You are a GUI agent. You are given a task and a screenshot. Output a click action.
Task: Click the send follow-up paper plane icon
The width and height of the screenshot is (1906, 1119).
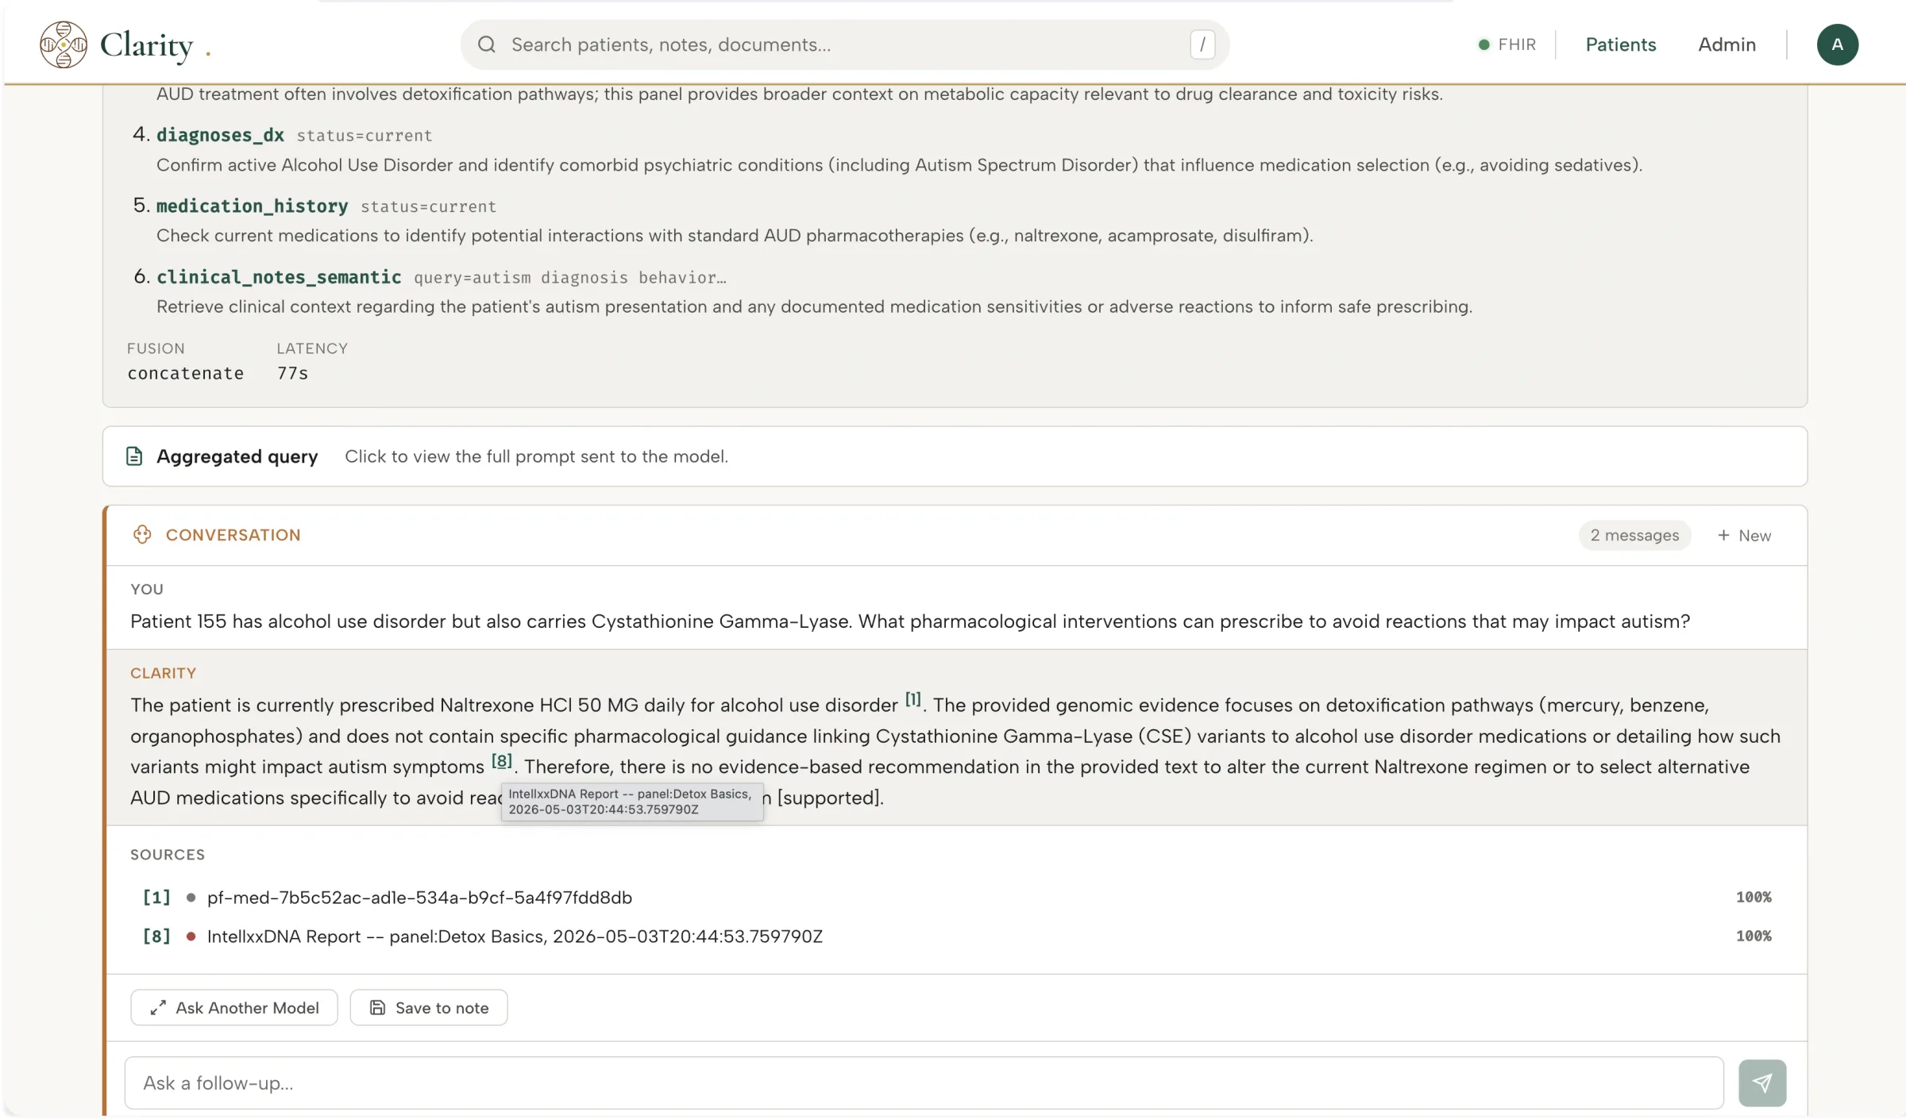click(x=1762, y=1083)
